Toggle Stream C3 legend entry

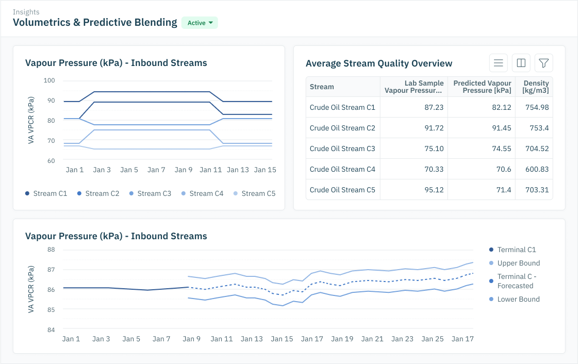tap(150, 193)
